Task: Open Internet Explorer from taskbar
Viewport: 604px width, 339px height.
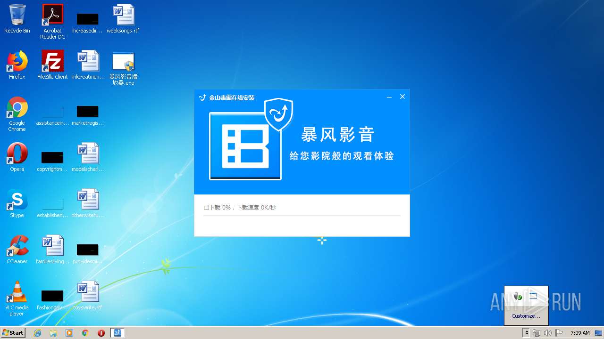Action: tap(37, 333)
